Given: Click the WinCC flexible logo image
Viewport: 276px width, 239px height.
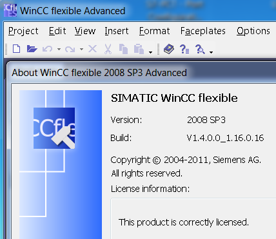Looking at the screenshot, I should (54, 128).
